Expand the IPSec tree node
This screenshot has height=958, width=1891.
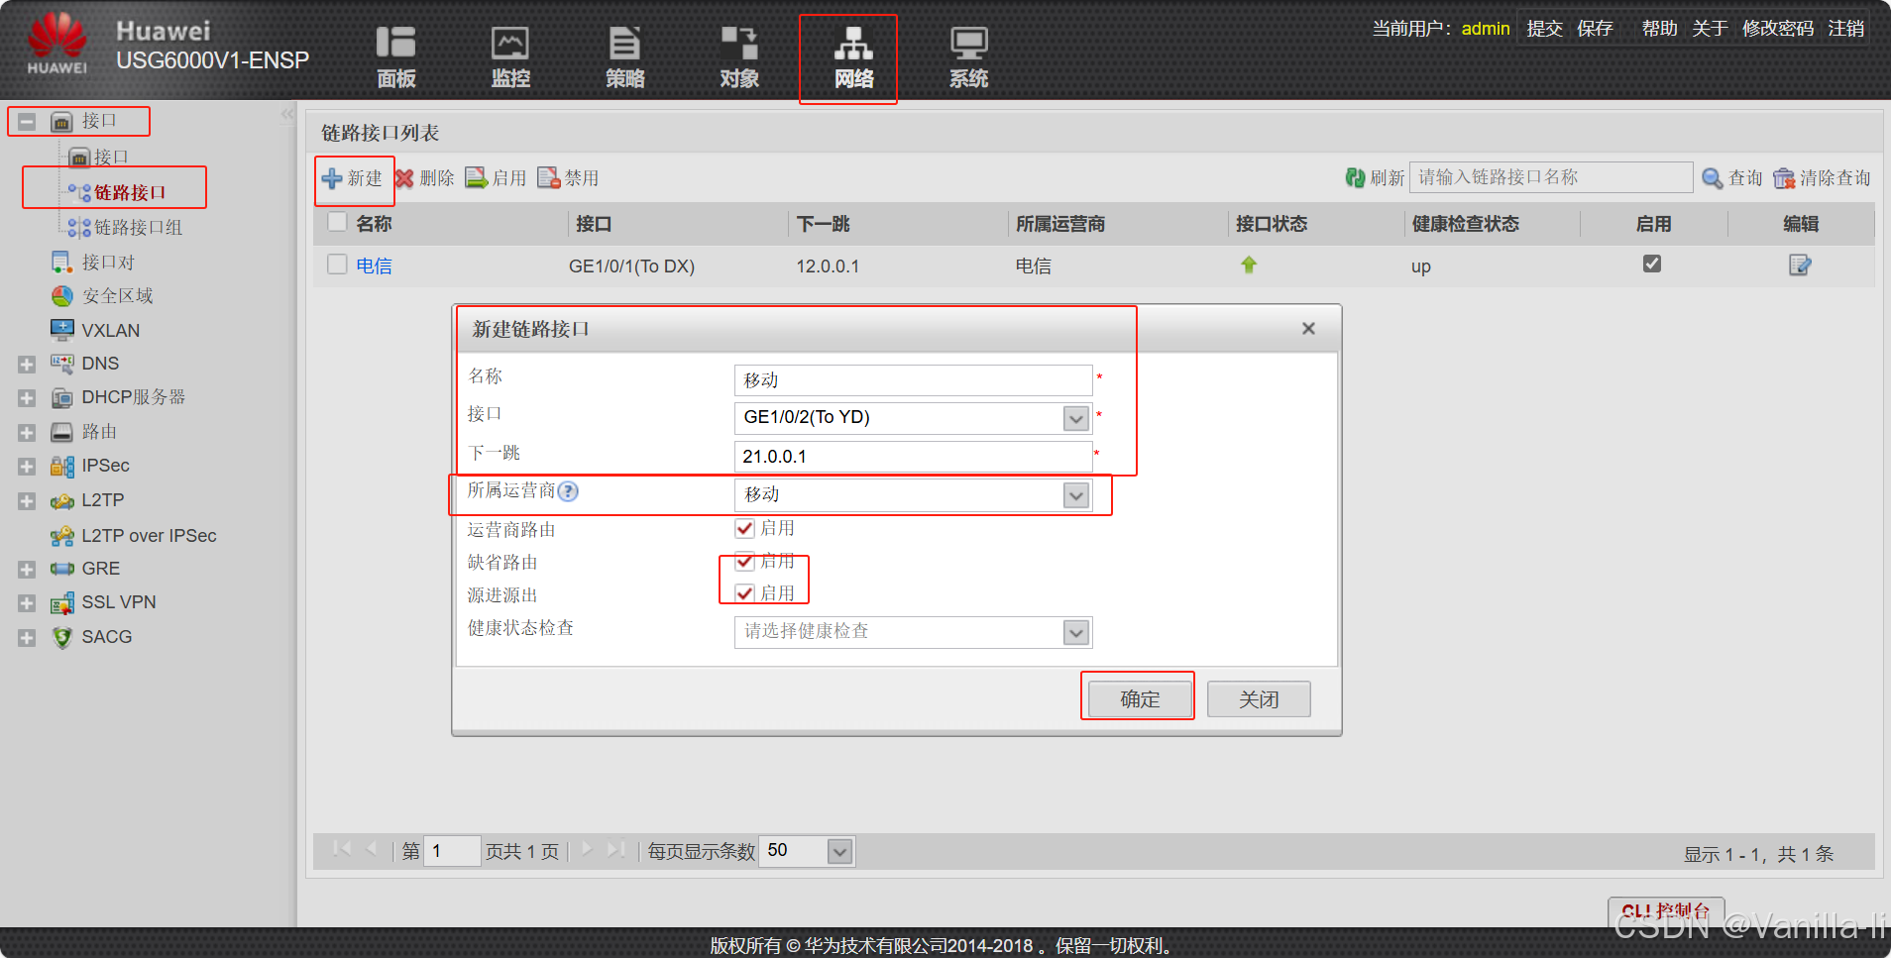point(27,467)
